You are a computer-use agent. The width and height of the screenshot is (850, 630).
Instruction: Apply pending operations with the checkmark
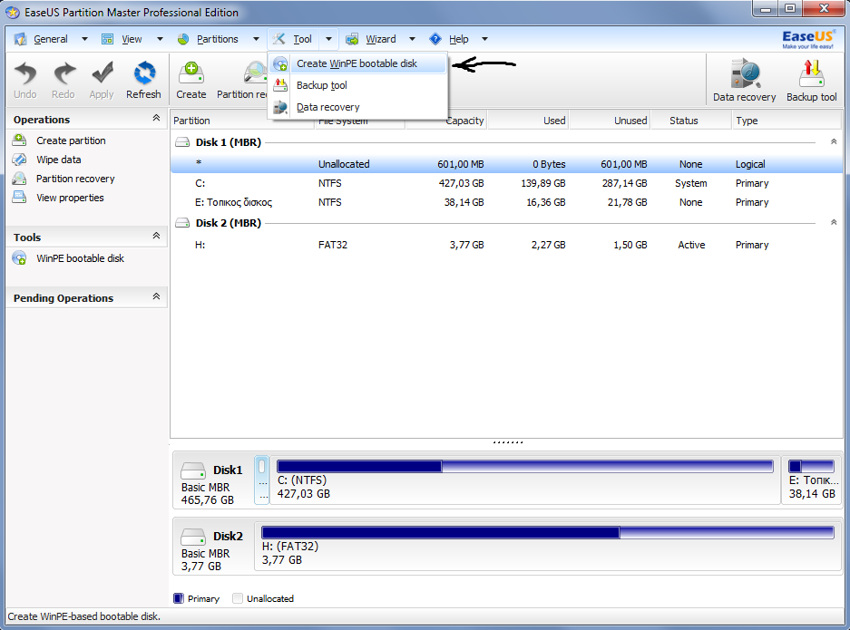(102, 73)
